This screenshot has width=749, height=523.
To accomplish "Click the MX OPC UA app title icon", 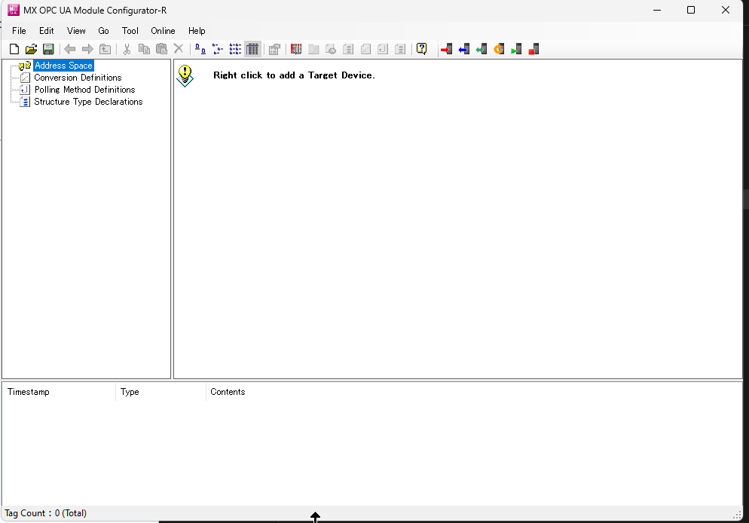I will (14, 10).
